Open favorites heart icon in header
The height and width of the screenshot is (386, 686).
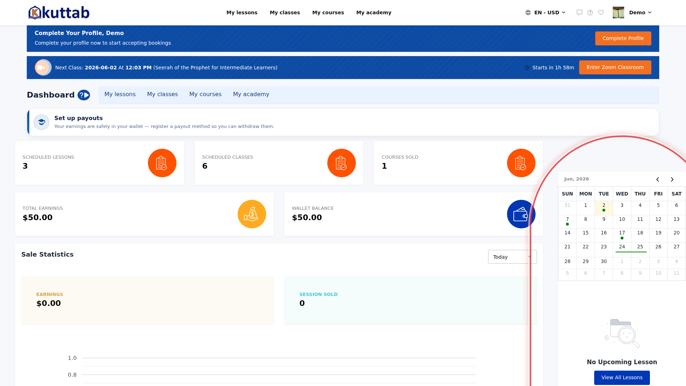601,13
